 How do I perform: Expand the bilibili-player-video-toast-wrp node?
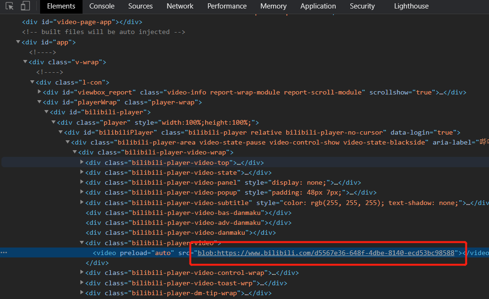pyautogui.click(x=82, y=283)
